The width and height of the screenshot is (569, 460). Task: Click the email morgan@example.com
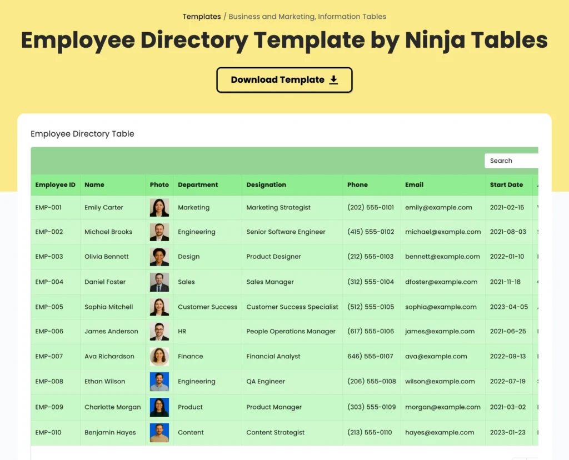[443, 407]
